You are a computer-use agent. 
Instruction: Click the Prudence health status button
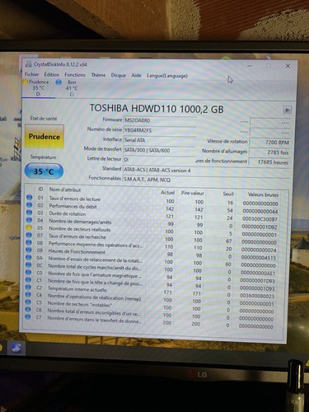pyautogui.click(x=44, y=137)
